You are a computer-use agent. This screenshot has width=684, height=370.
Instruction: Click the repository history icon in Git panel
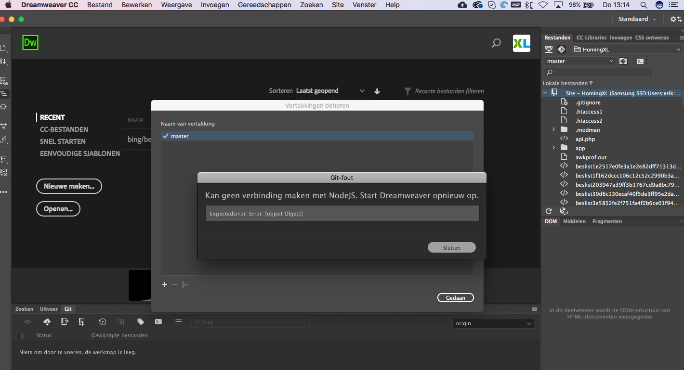[x=103, y=322]
